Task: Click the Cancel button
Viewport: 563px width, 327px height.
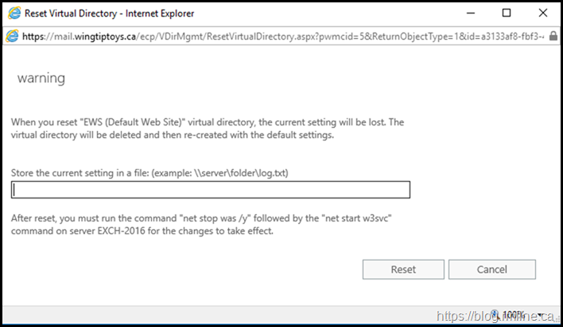Action: [492, 270]
